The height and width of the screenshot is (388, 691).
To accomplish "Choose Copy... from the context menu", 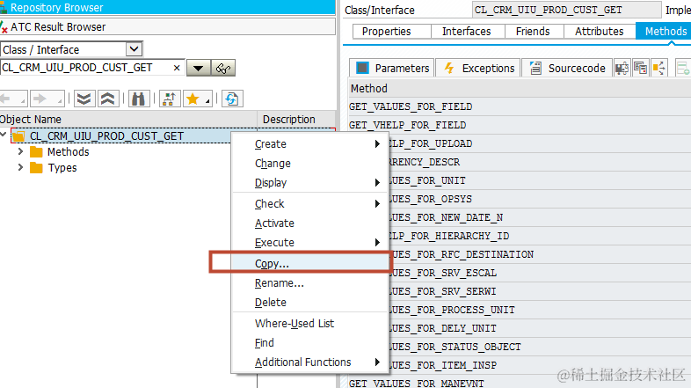I will point(309,263).
